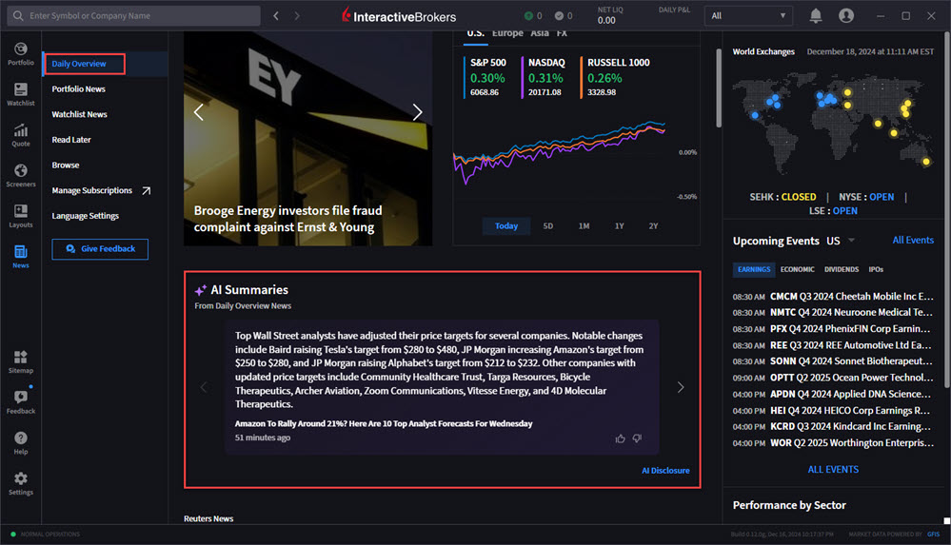951x545 pixels.
Task: Select the 5D chart range
Action: [548, 226]
